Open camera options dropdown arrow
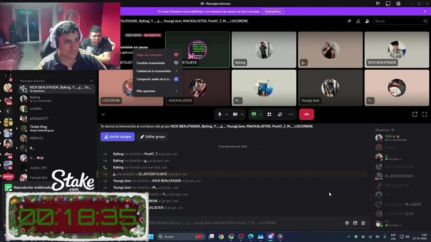The image size is (431, 242). [x=242, y=114]
